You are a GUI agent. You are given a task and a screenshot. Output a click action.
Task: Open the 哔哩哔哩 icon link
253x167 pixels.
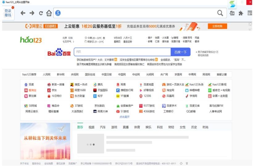coord(187,90)
